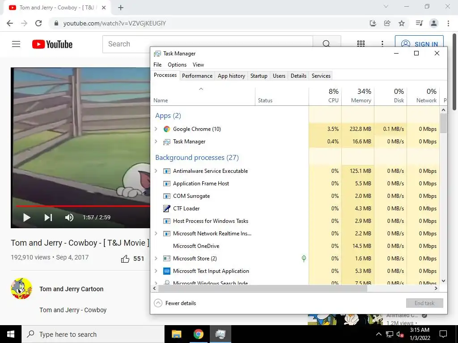Select CTF Loader process icon
458x343 pixels.
(x=166, y=209)
